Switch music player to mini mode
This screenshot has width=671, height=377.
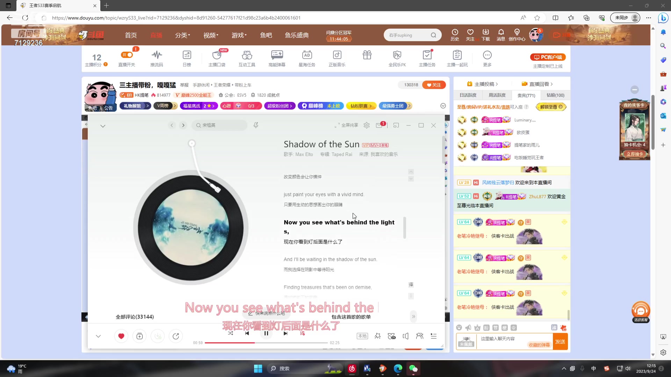click(396, 125)
